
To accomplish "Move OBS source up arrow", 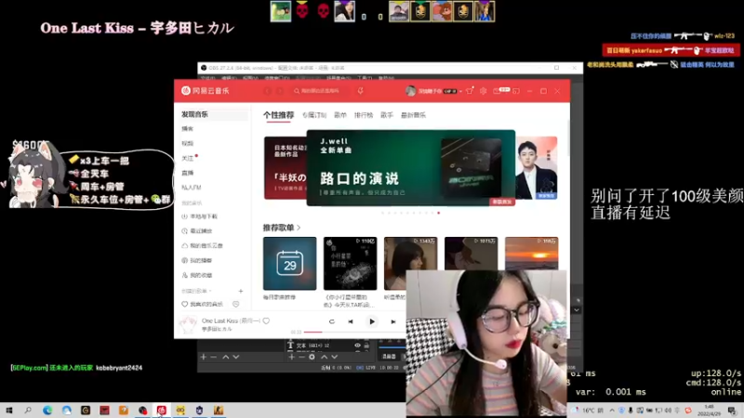I will [324, 357].
